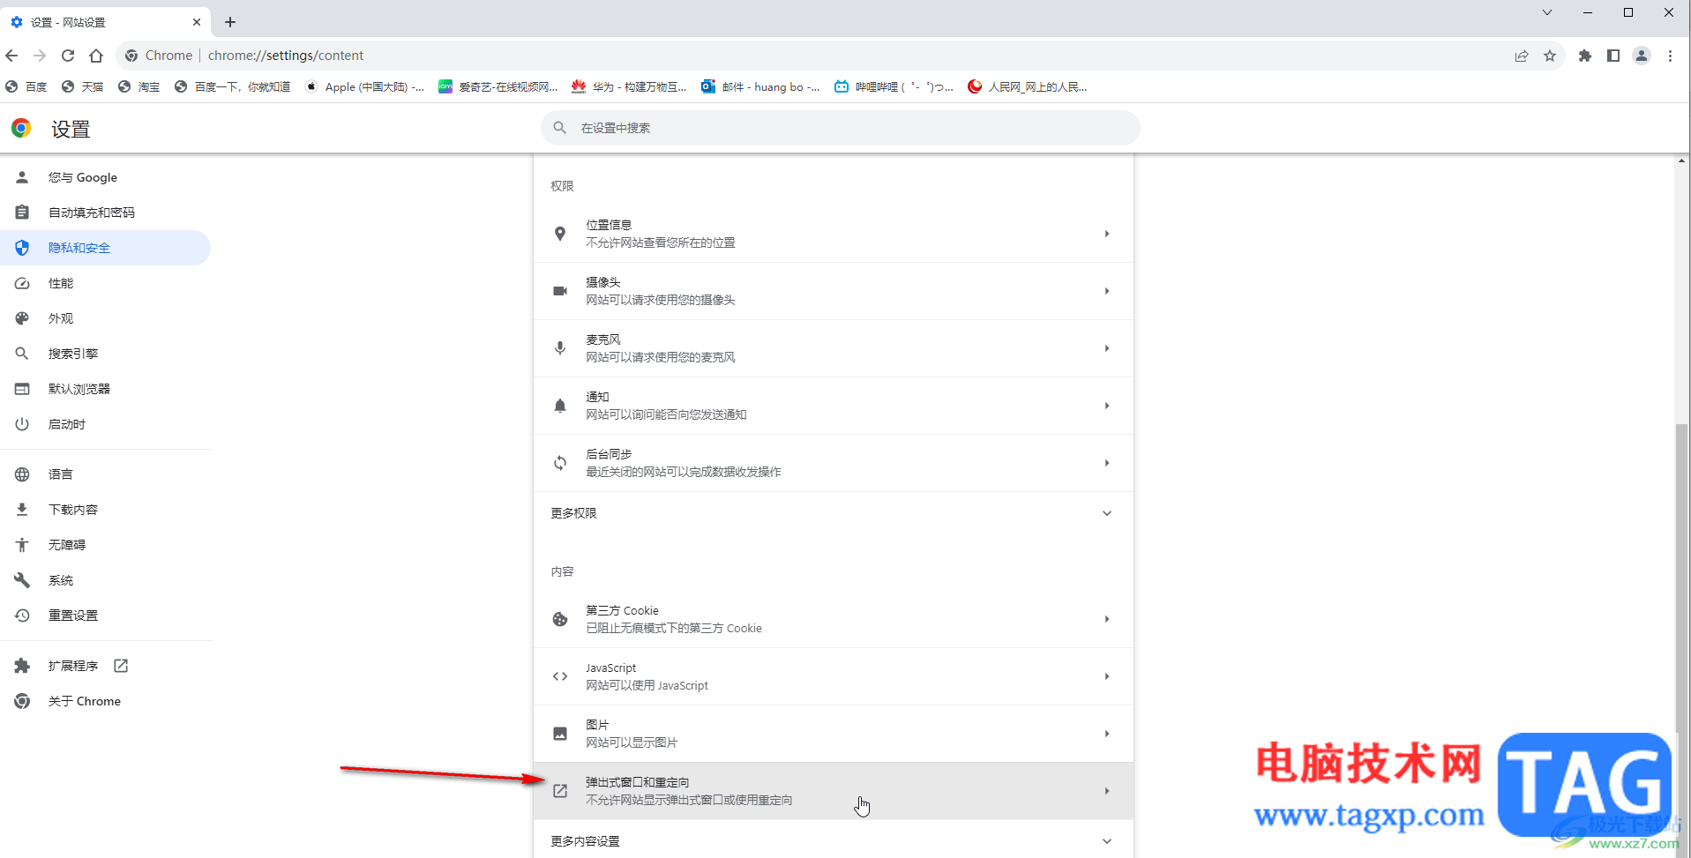Open the 邮件 - huang bo bookmark

click(x=760, y=86)
